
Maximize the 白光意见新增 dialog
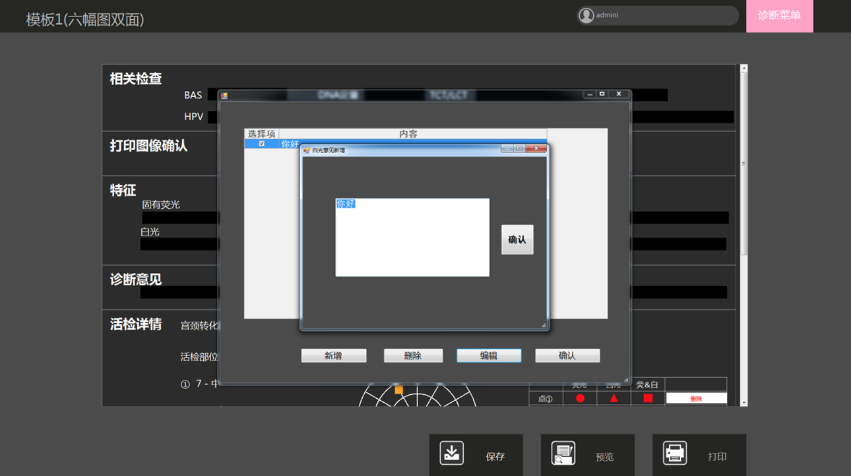pyautogui.click(x=520, y=149)
